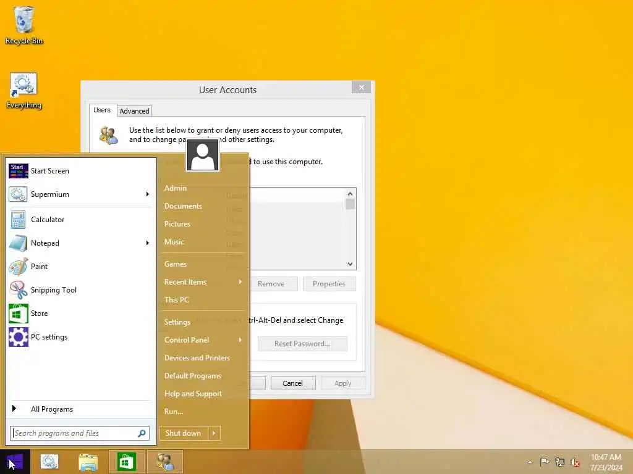The width and height of the screenshot is (633, 474).
Task: Expand Recent Items submenu arrow
Action: [240, 282]
